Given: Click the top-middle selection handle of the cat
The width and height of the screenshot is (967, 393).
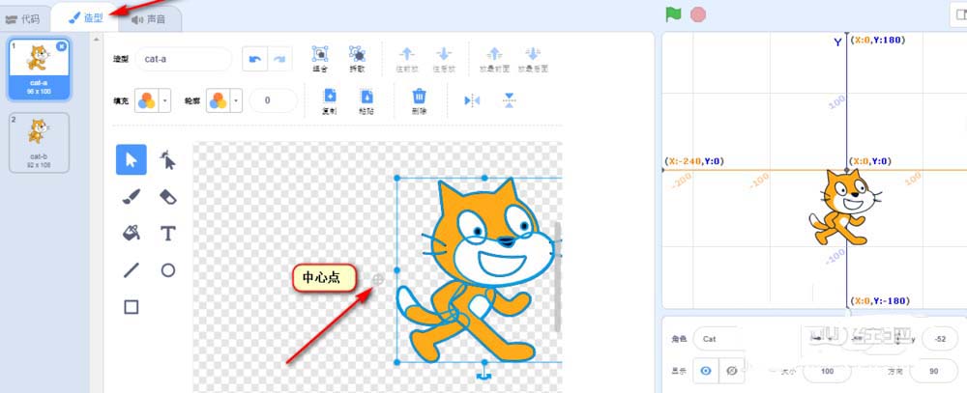Looking at the screenshot, I should point(484,178).
